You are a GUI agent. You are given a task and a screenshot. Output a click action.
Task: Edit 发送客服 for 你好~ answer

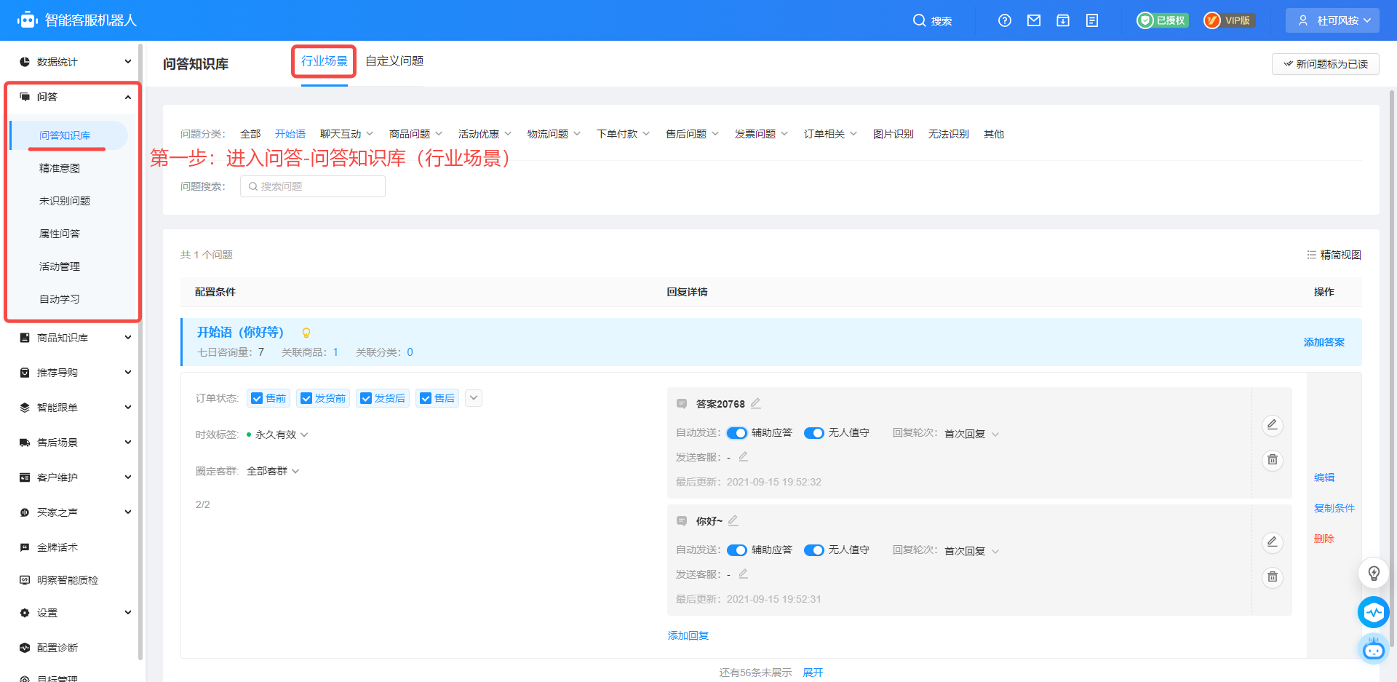[x=744, y=574]
